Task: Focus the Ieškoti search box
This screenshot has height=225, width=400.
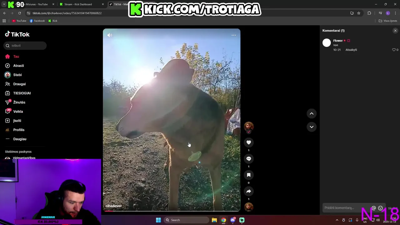Action: (x=25, y=46)
